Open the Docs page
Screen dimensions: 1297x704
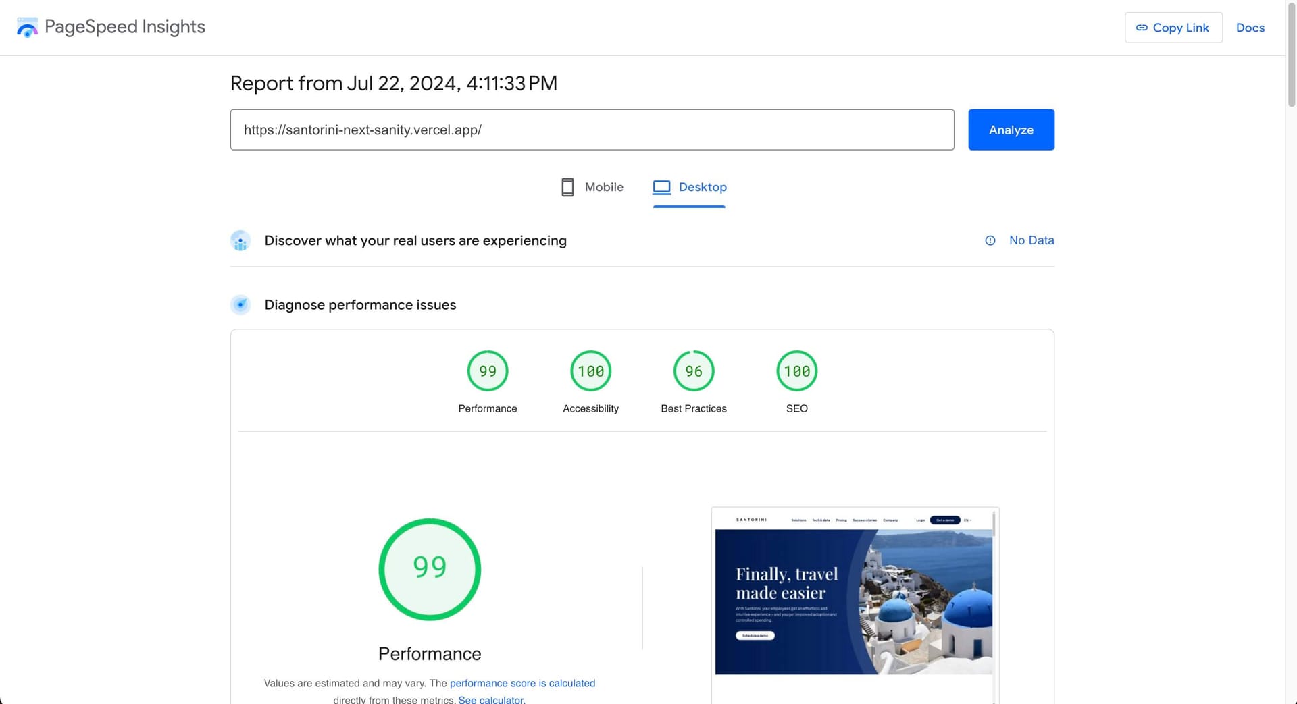1250,28
